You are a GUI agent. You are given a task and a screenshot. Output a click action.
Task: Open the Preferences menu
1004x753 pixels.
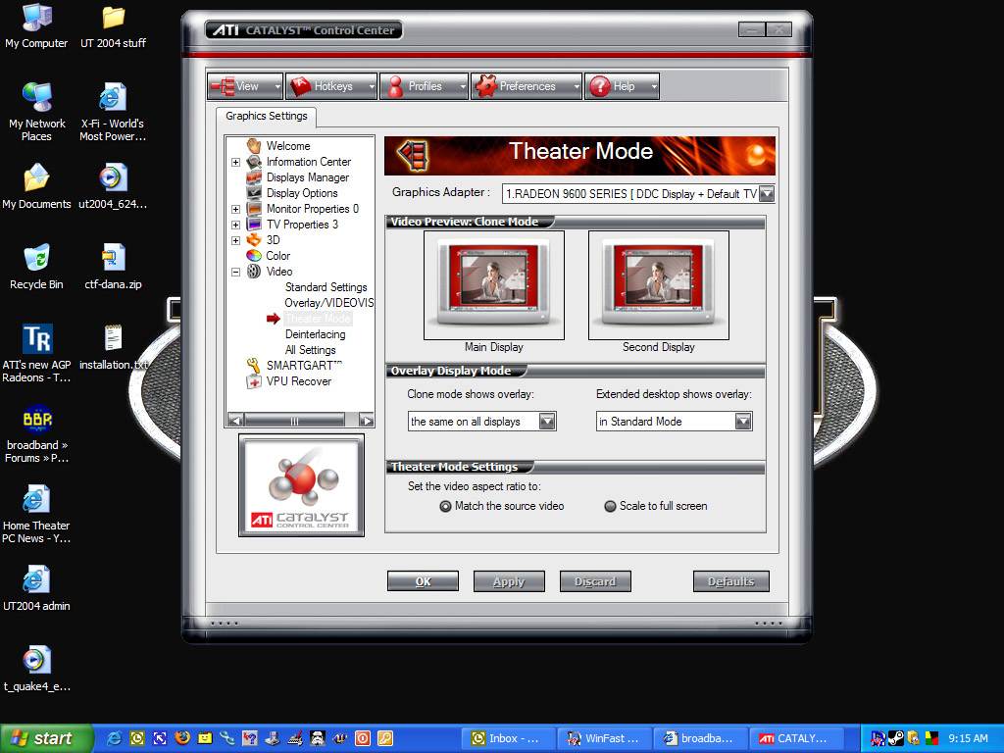coord(527,86)
